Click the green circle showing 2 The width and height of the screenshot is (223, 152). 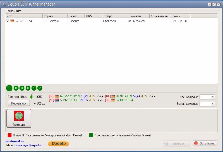point(40,88)
